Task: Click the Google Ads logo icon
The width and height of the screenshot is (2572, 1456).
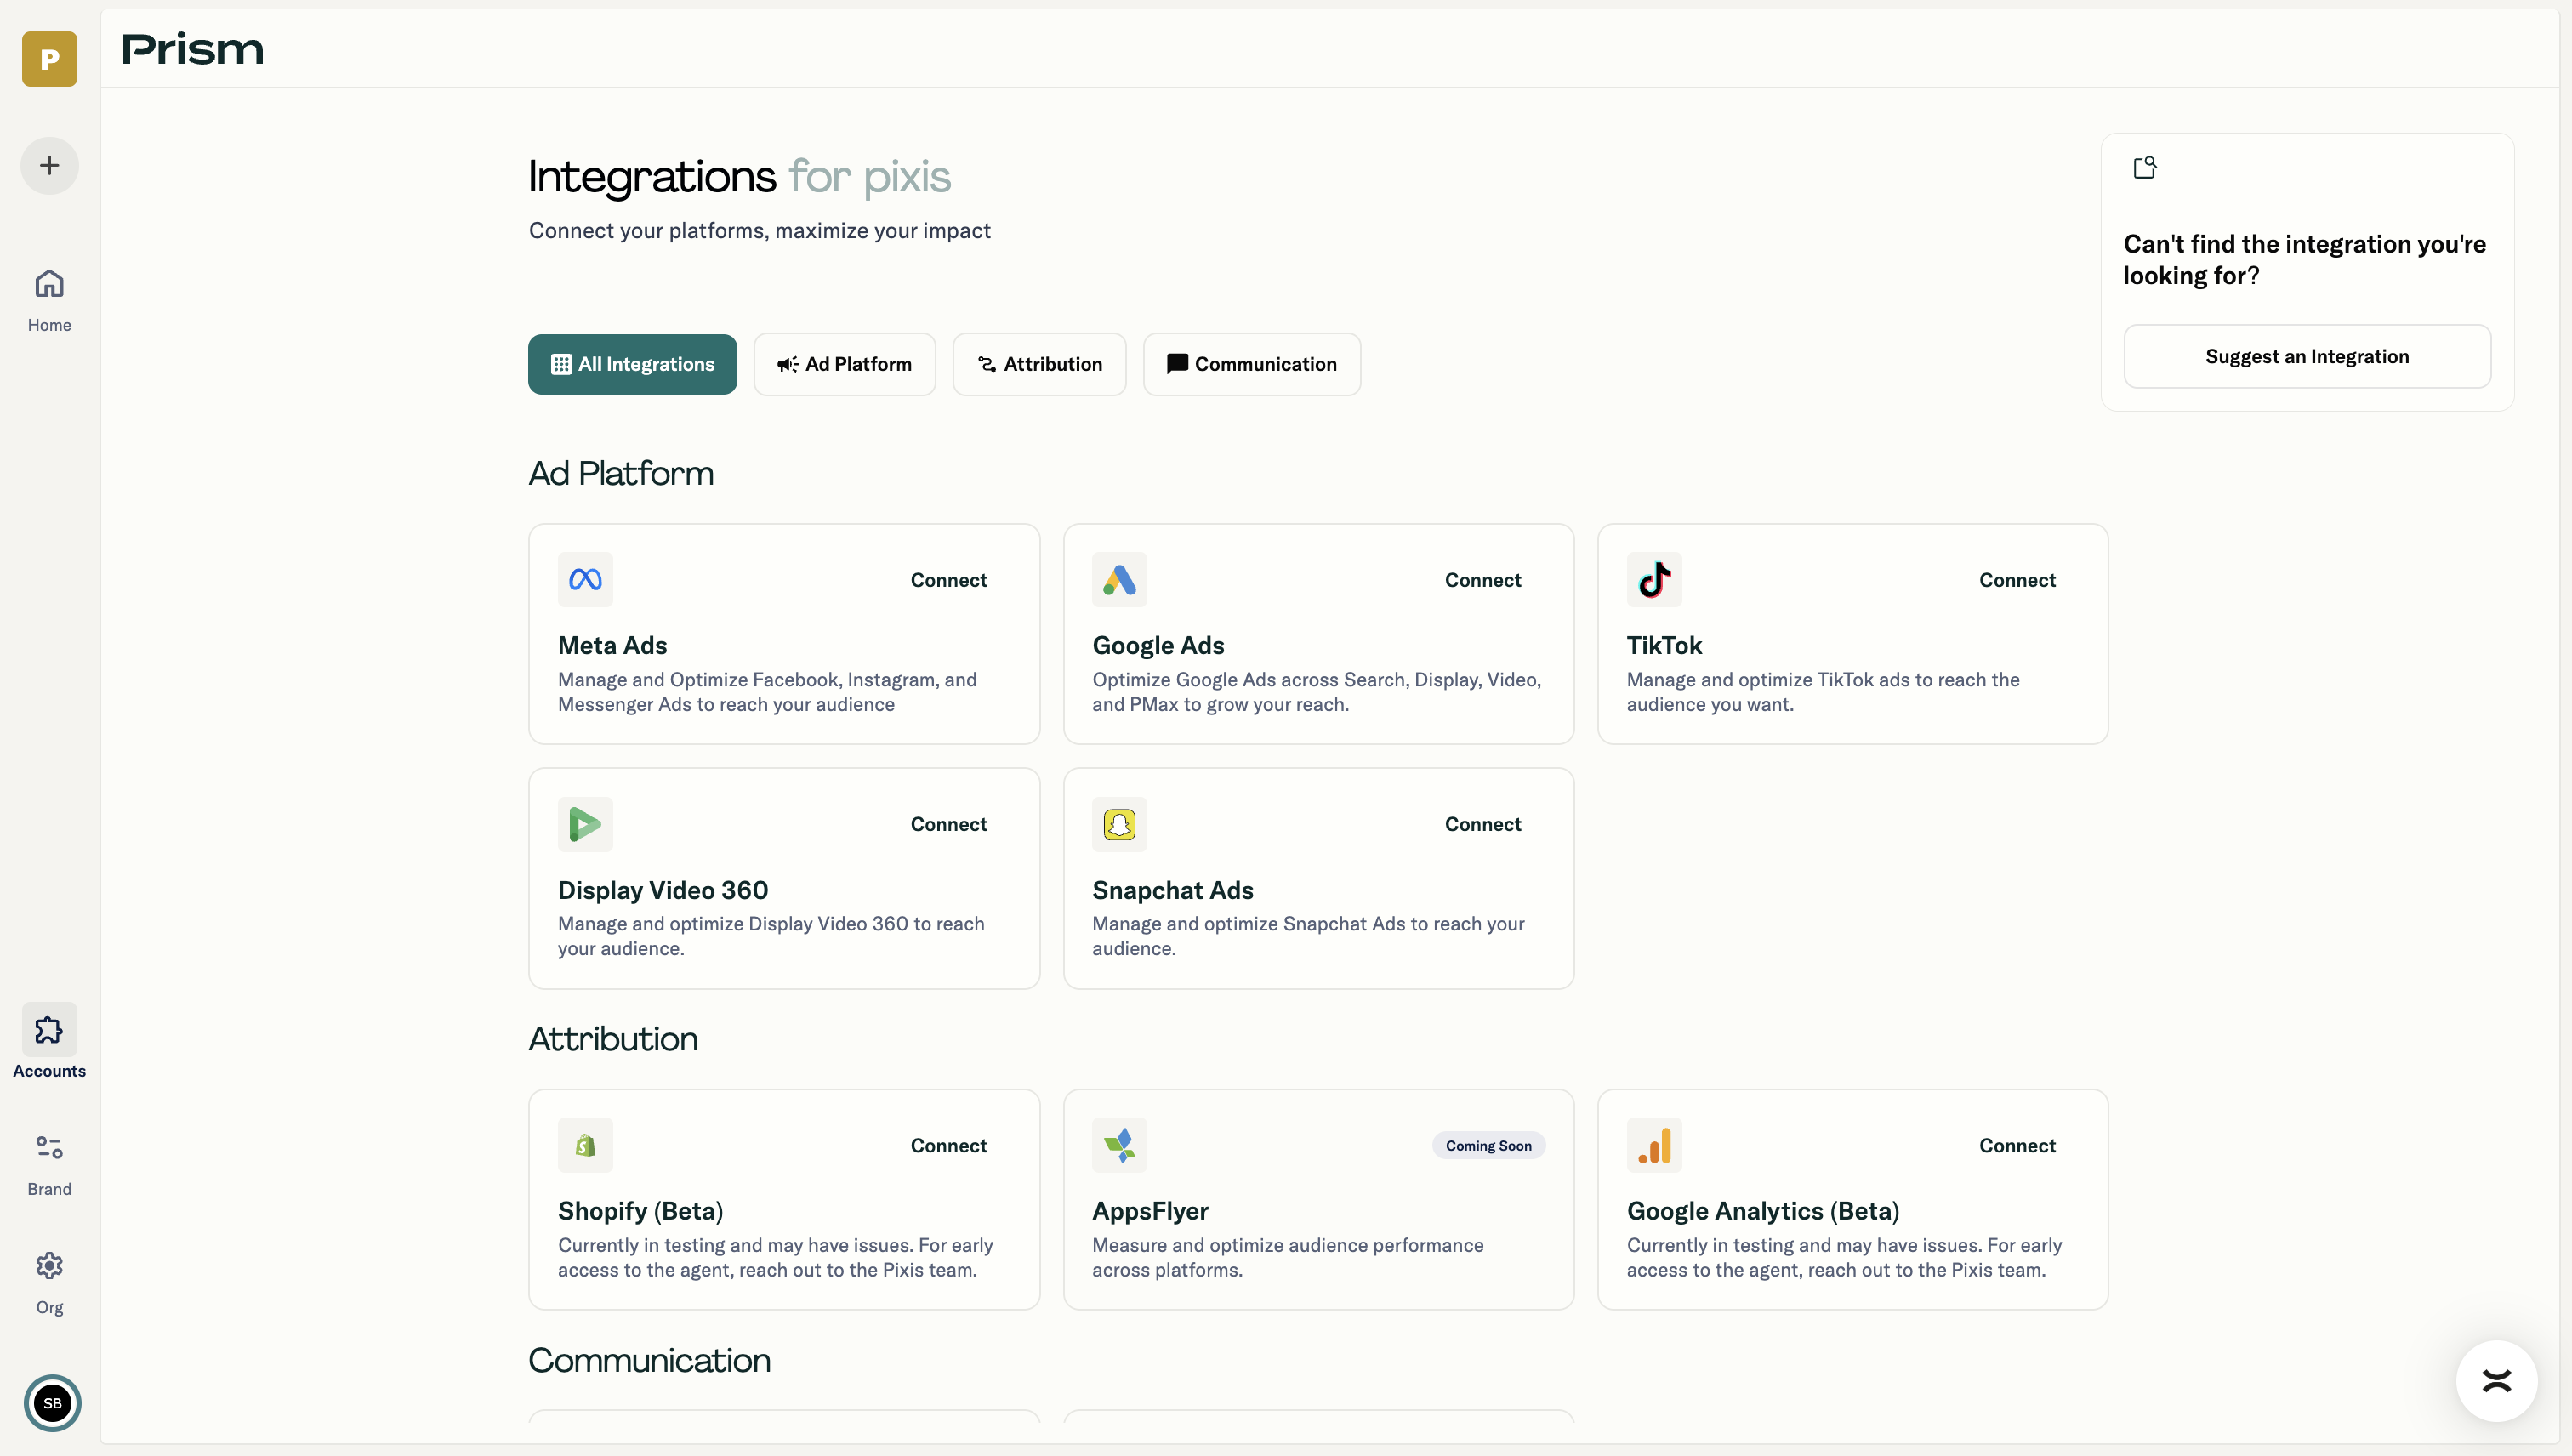Action: coord(1118,579)
